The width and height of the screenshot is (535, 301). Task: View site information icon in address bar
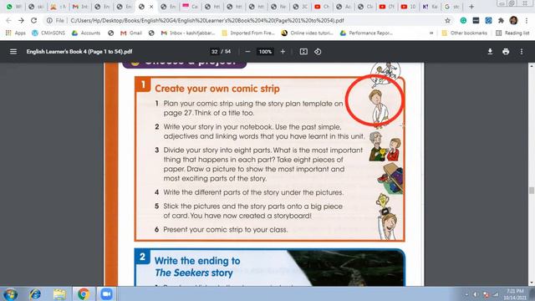49,20
